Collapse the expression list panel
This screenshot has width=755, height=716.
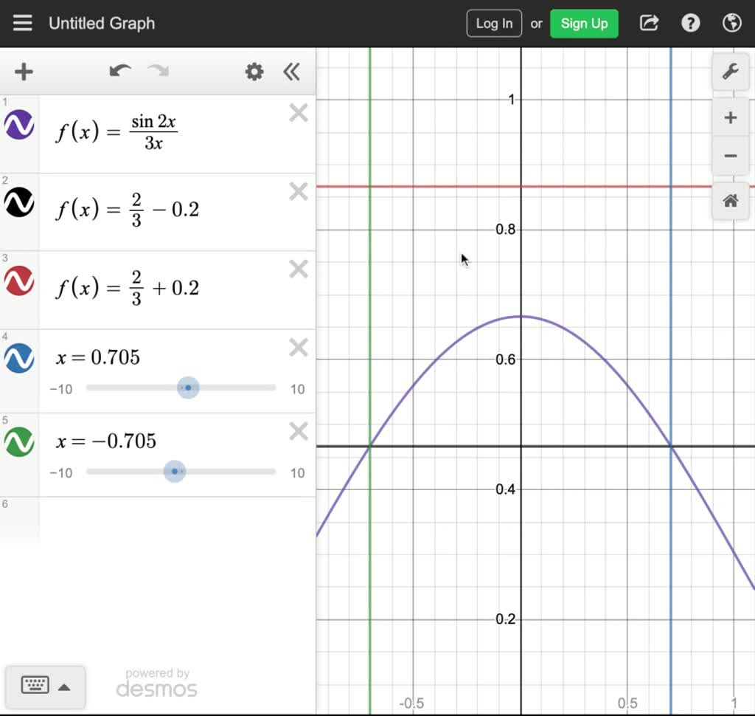pos(292,72)
